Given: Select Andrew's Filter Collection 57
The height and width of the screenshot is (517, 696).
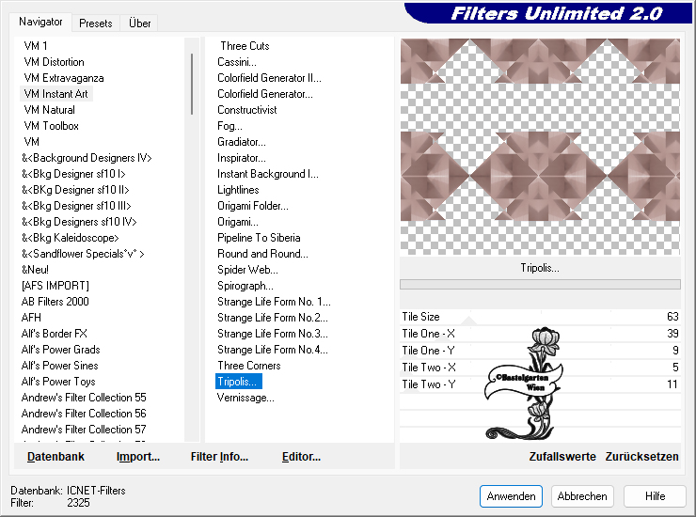Looking at the screenshot, I should coord(84,430).
